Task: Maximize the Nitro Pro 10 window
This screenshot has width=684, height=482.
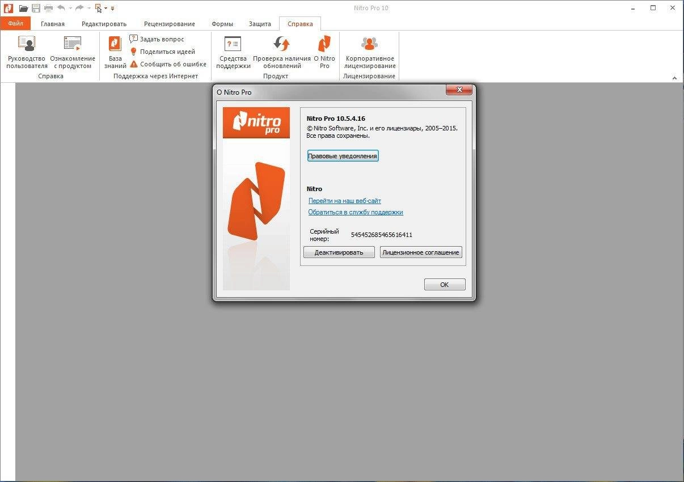Action: click(653, 8)
